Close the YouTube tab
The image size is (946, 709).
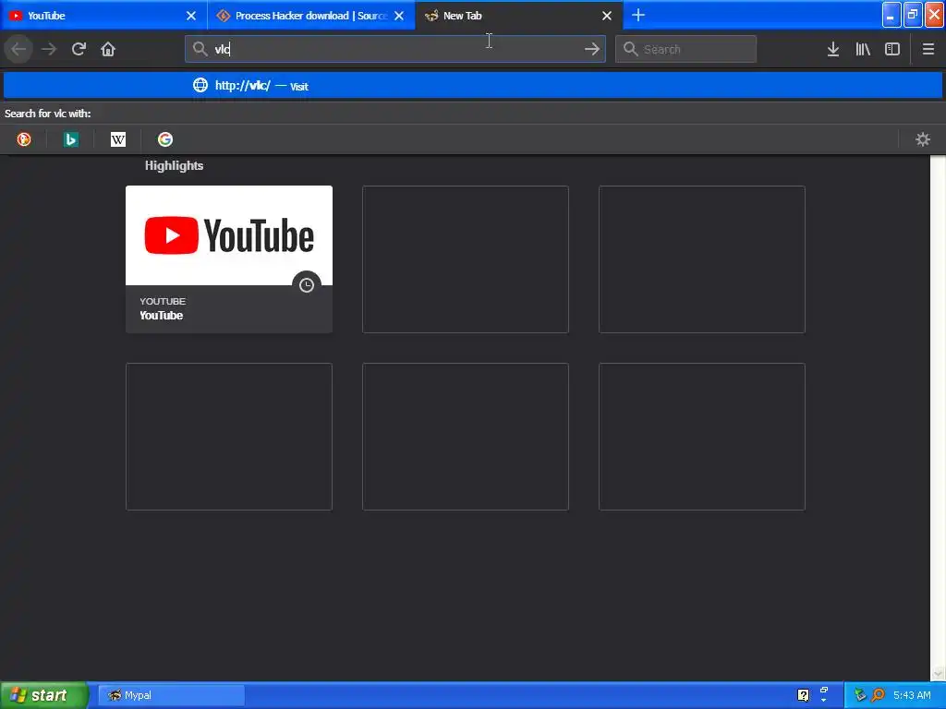click(191, 16)
